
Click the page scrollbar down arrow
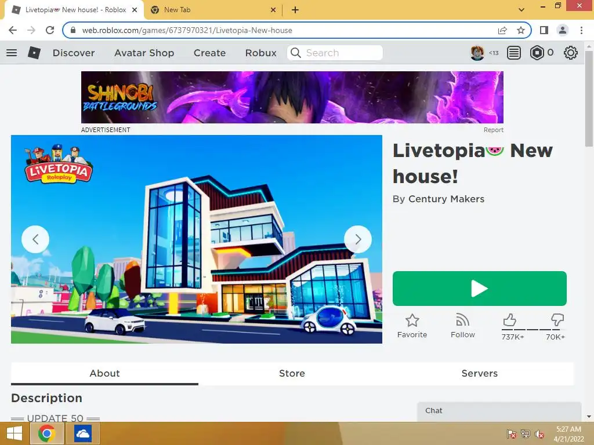pyautogui.click(x=589, y=417)
